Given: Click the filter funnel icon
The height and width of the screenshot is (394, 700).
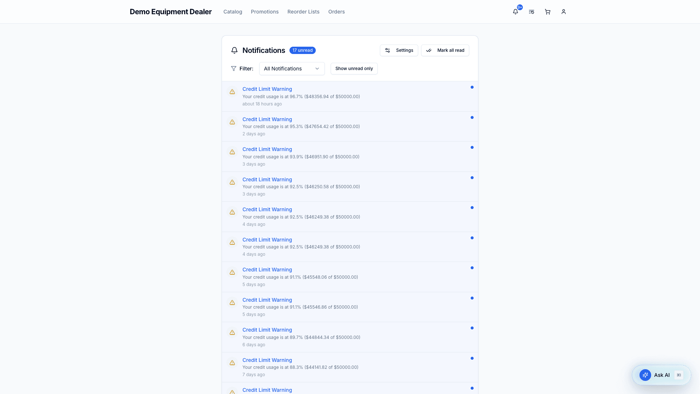Looking at the screenshot, I should pos(234,69).
